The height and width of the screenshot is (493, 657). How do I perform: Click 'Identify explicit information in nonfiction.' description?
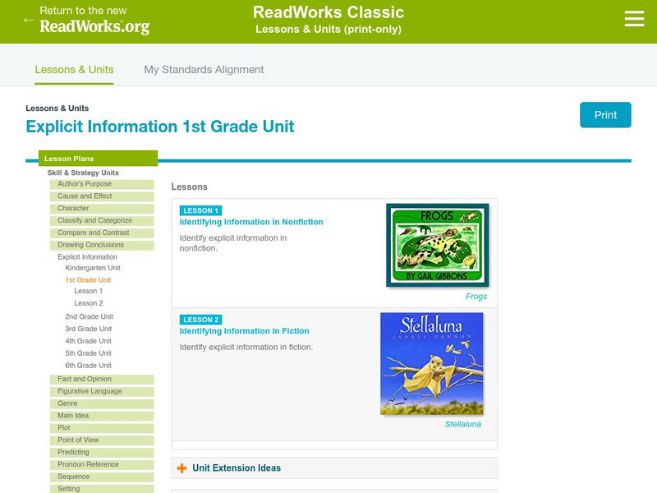tap(233, 243)
